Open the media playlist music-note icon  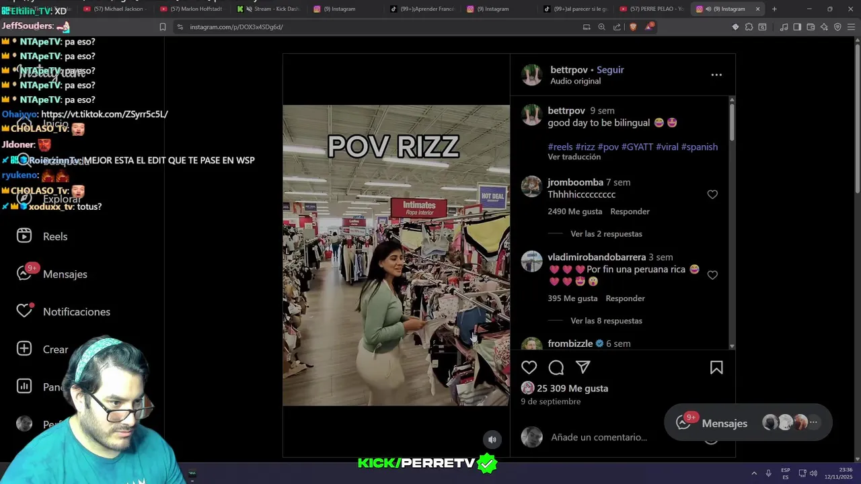[x=784, y=27]
